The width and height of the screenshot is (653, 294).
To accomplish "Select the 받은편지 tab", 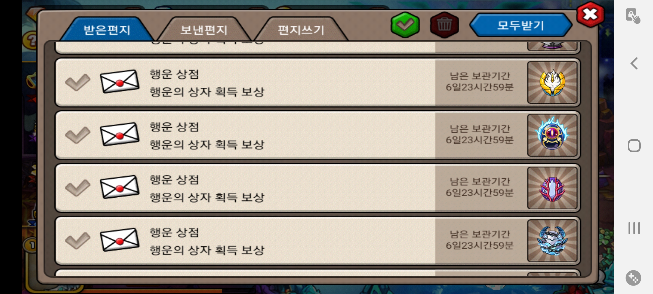I will 107,29.
